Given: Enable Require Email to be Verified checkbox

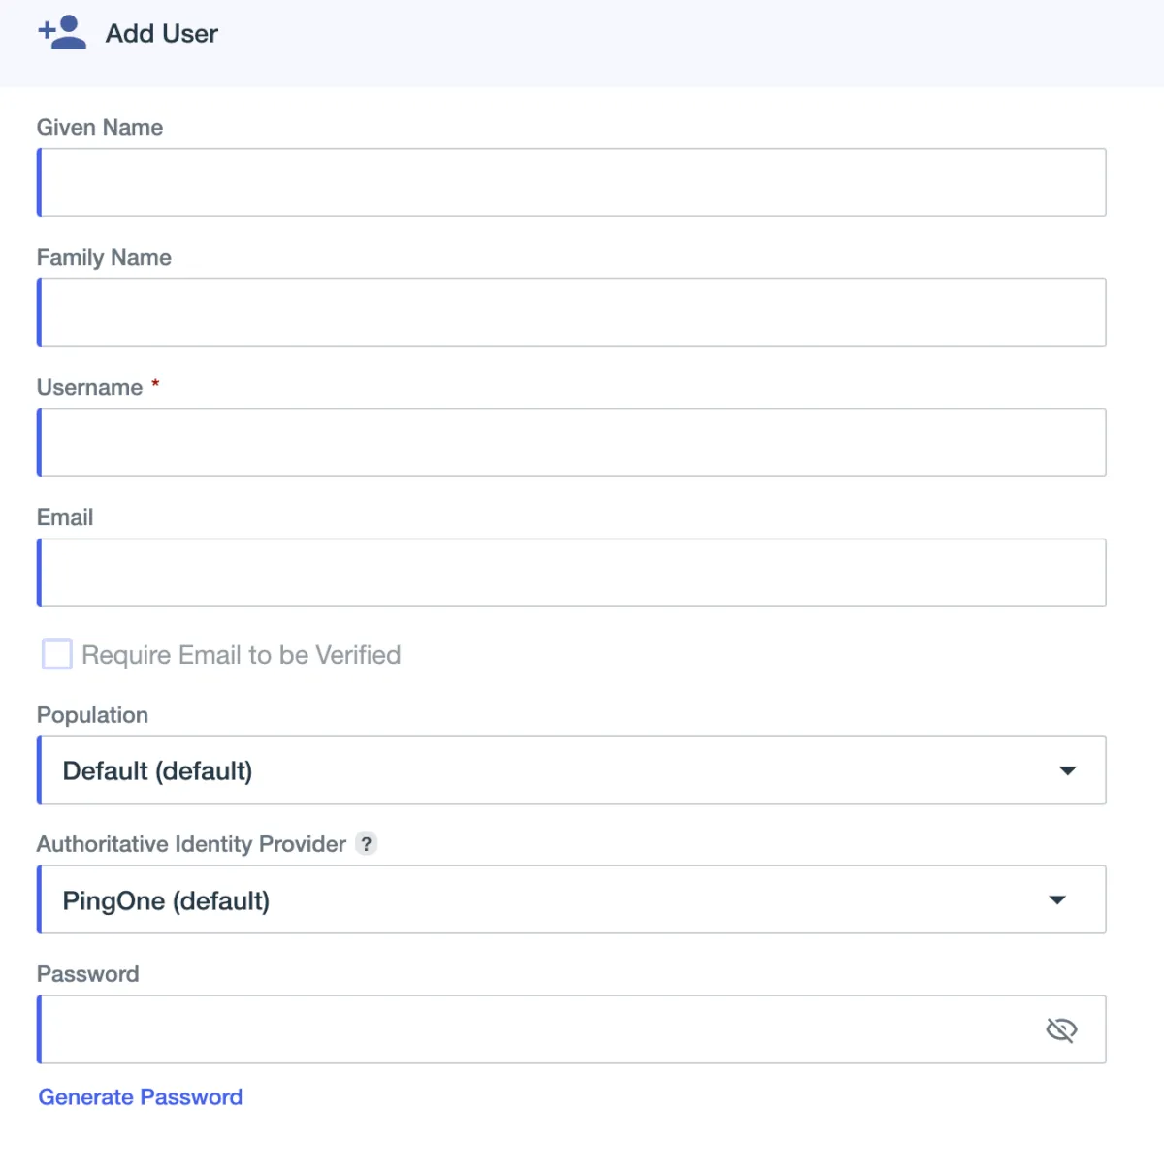Looking at the screenshot, I should pos(57,655).
